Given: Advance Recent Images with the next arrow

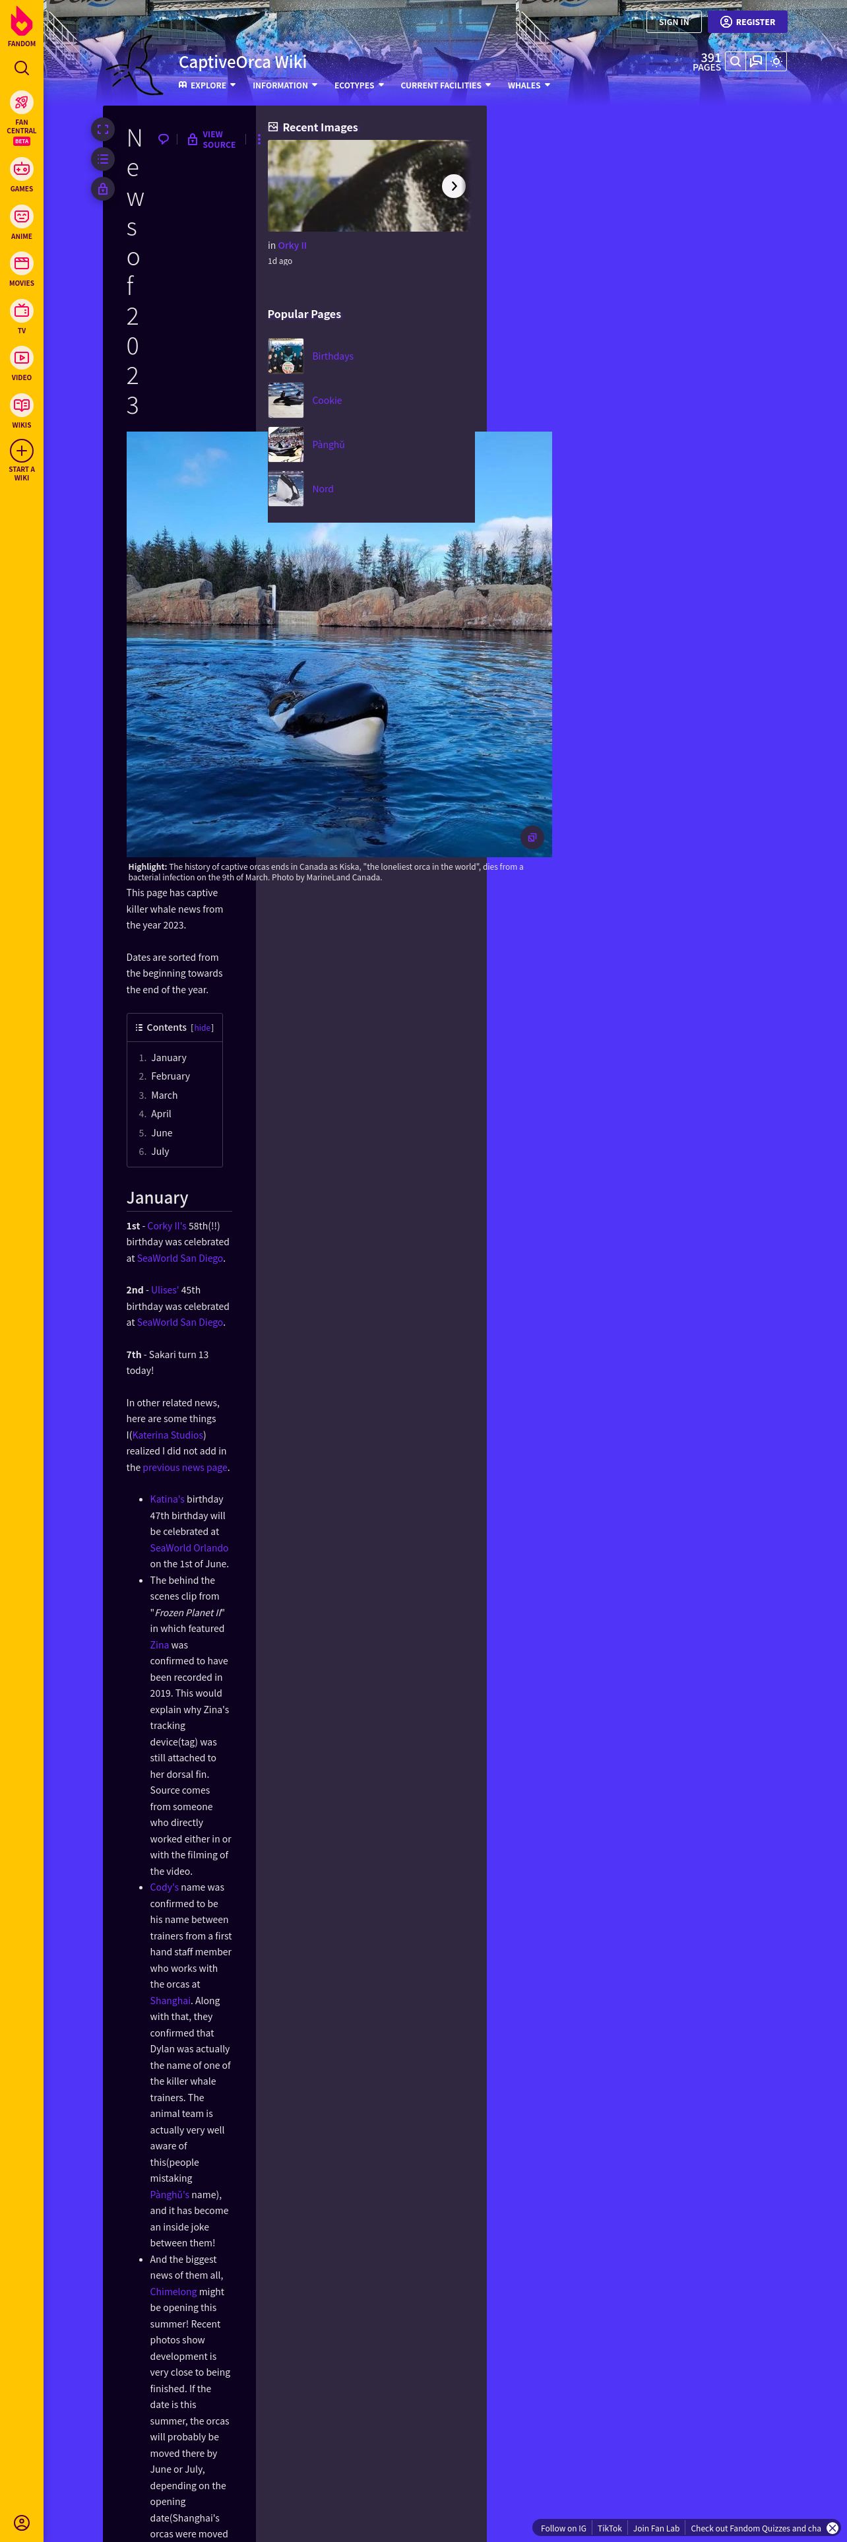Looking at the screenshot, I should [x=454, y=185].
